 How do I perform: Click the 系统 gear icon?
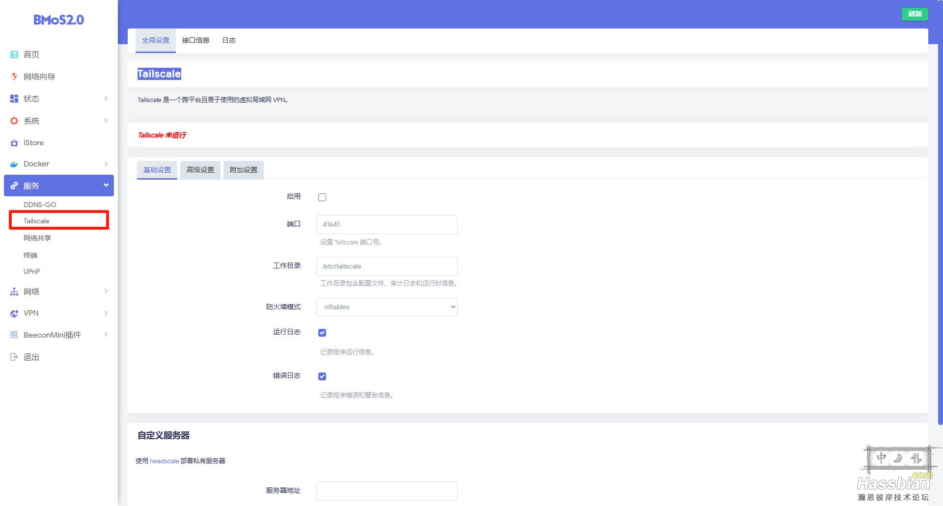[x=14, y=121]
